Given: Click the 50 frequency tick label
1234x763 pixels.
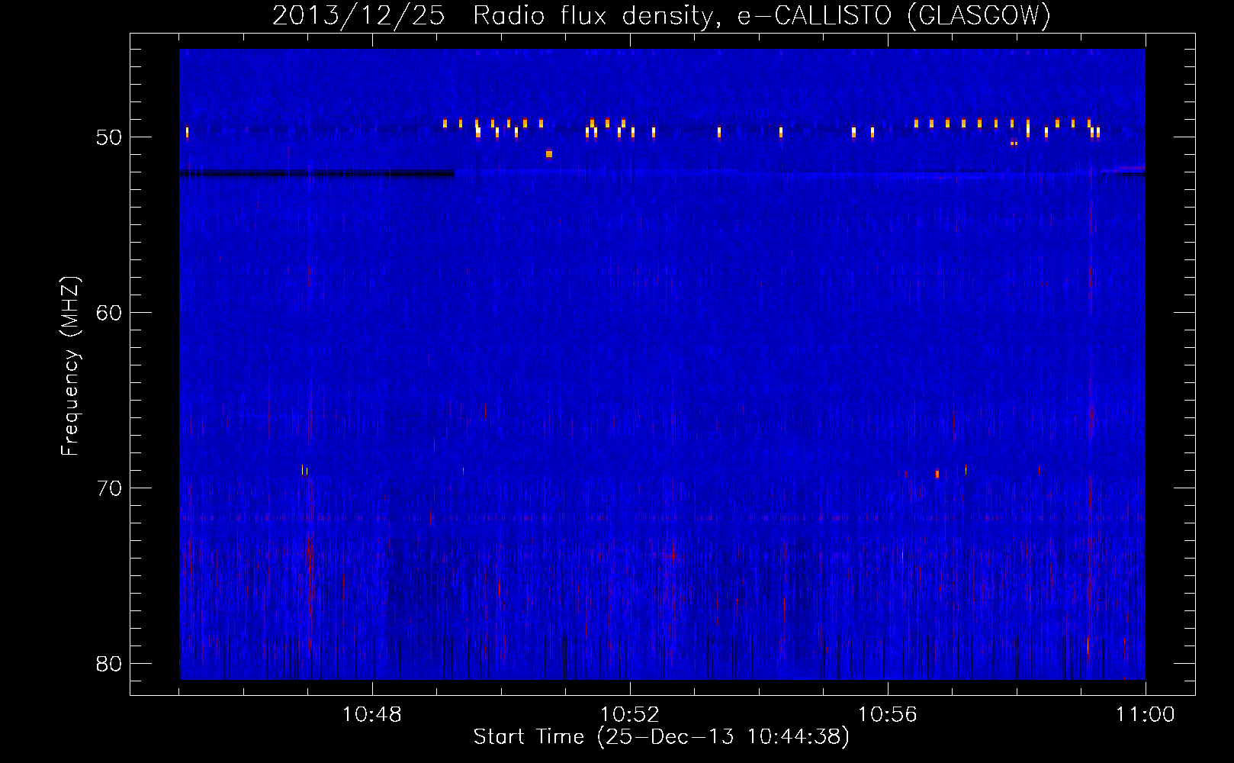Looking at the screenshot, I should click(x=110, y=137).
